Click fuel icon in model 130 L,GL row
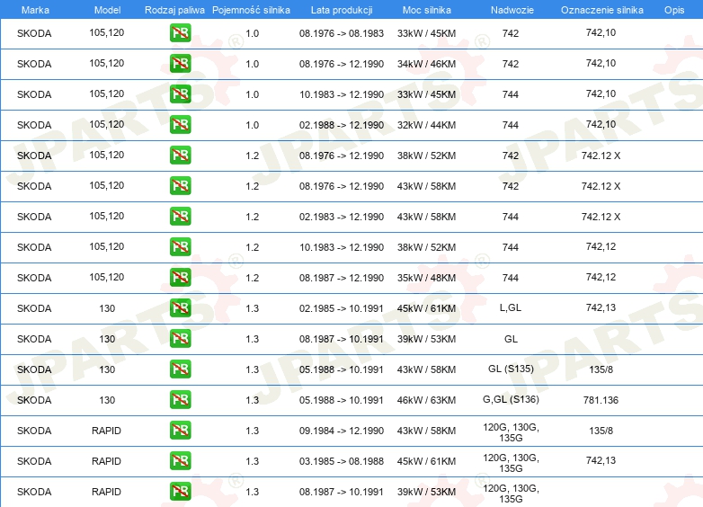This screenshot has width=703, height=507. click(180, 308)
